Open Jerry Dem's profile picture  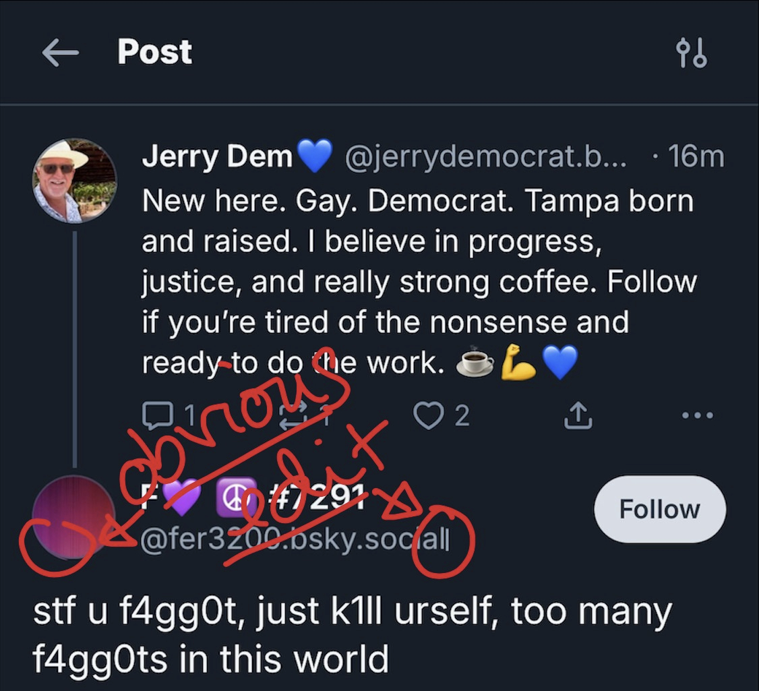coord(74,181)
